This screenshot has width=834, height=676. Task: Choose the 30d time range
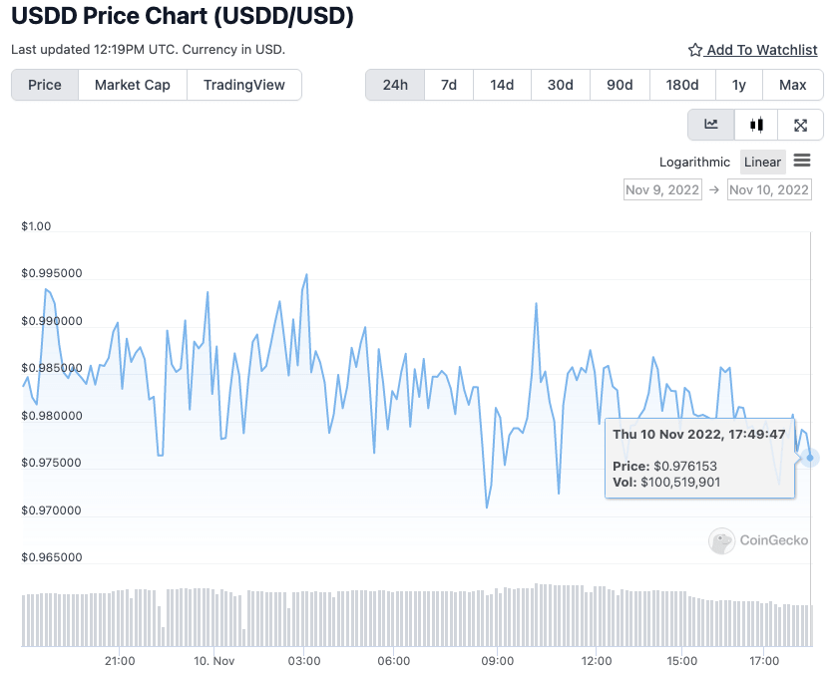[x=560, y=85]
